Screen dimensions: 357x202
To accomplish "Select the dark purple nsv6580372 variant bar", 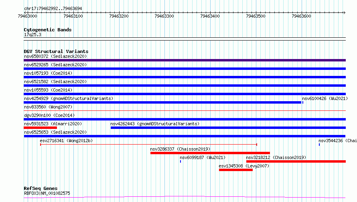I will click(x=185, y=60).
